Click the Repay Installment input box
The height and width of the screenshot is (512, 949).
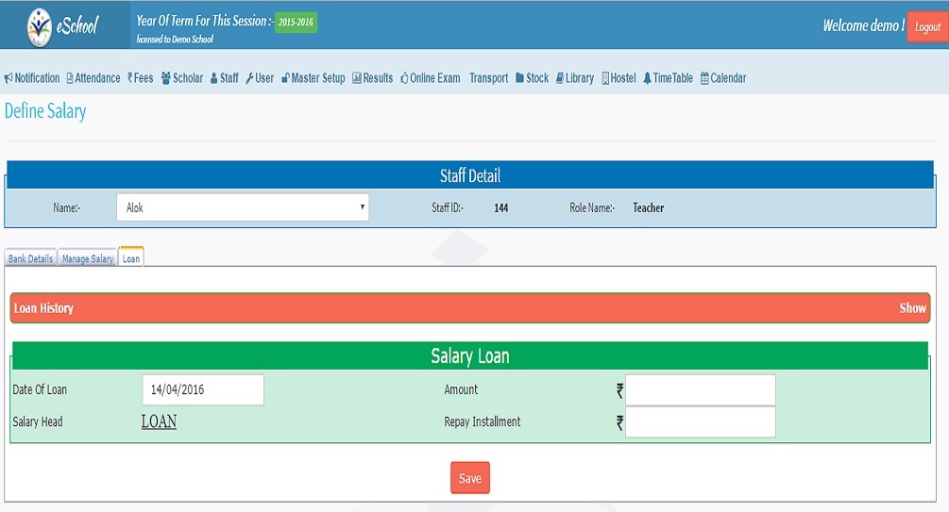tap(700, 422)
